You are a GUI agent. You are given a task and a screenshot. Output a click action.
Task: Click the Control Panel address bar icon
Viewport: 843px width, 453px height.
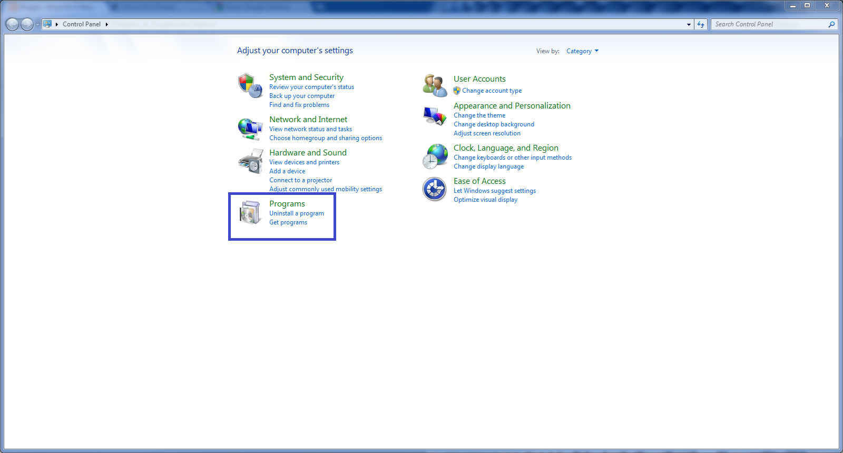click(x=47, y=24)
